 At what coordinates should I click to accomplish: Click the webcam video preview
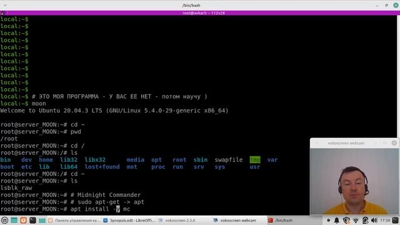pyautogui.click(x=354, y=181)
